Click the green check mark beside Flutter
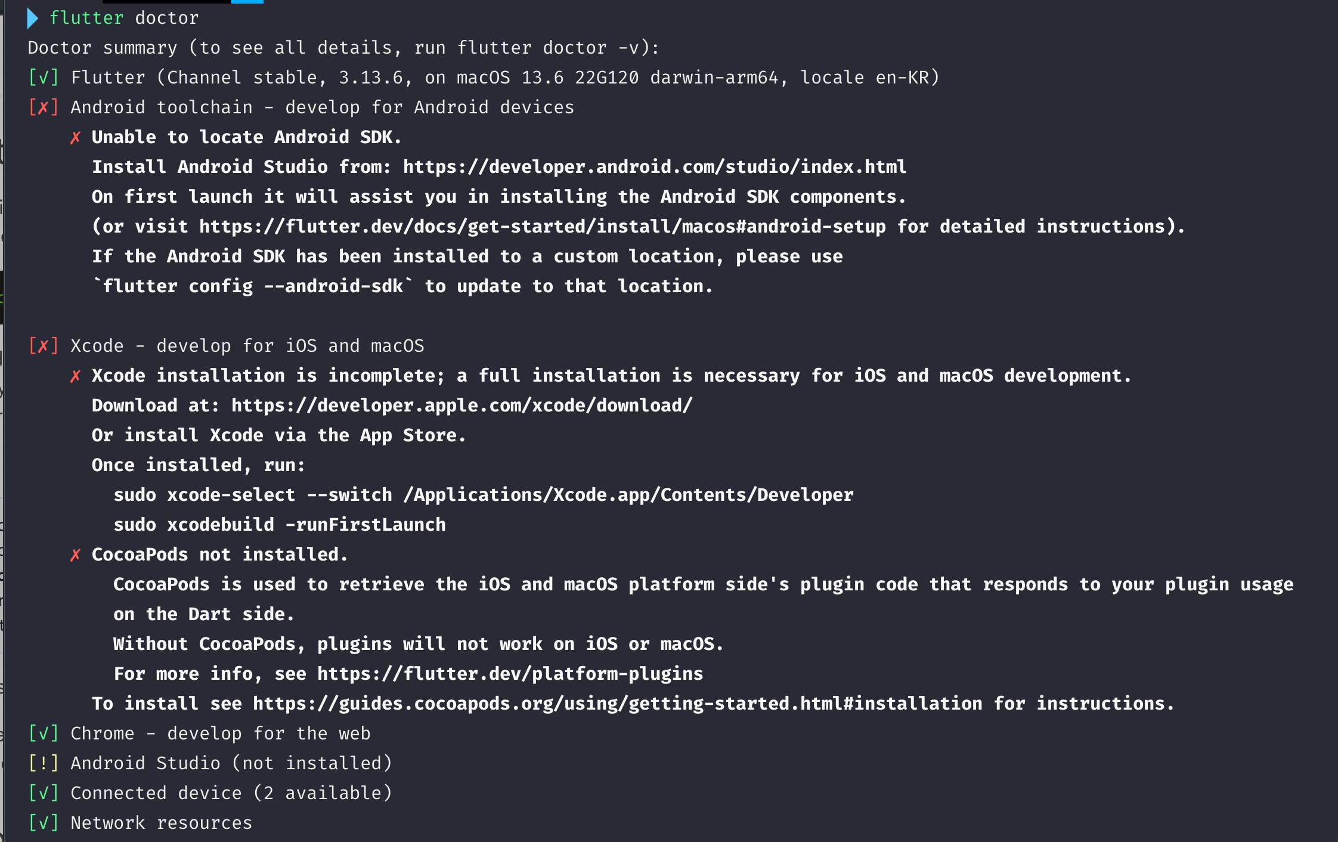 point(44,78)
